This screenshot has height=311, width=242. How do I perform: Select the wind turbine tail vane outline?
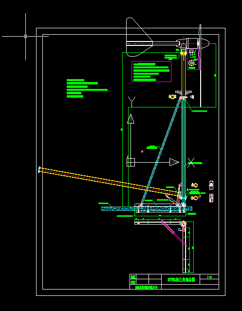139,37
